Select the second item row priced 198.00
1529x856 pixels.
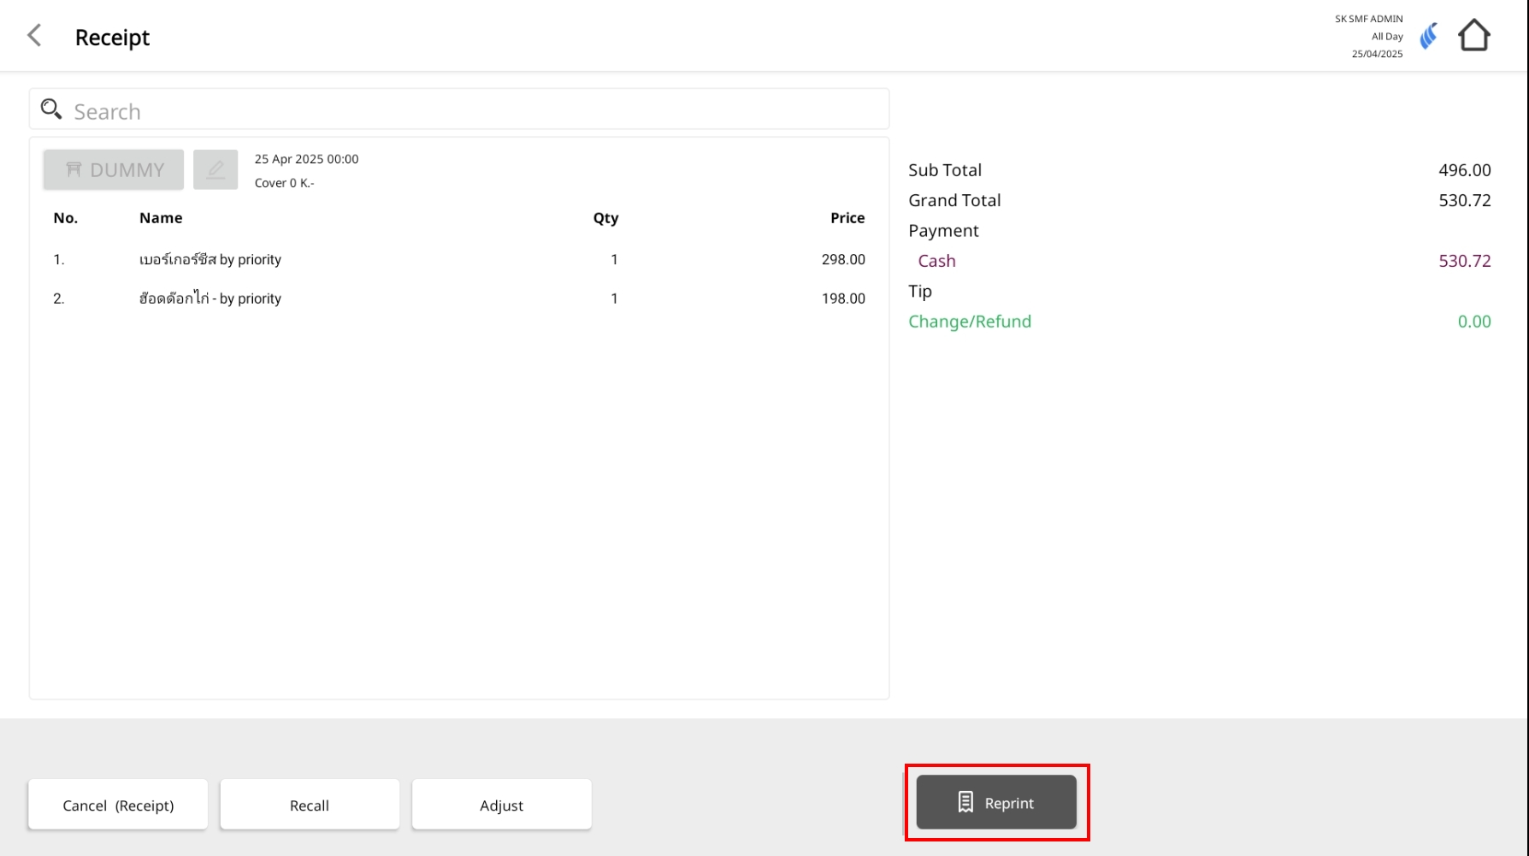(458, 298)
